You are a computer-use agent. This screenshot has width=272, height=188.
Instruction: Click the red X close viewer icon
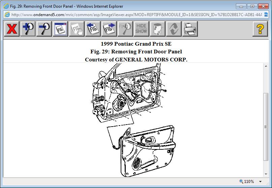(12, 29)
